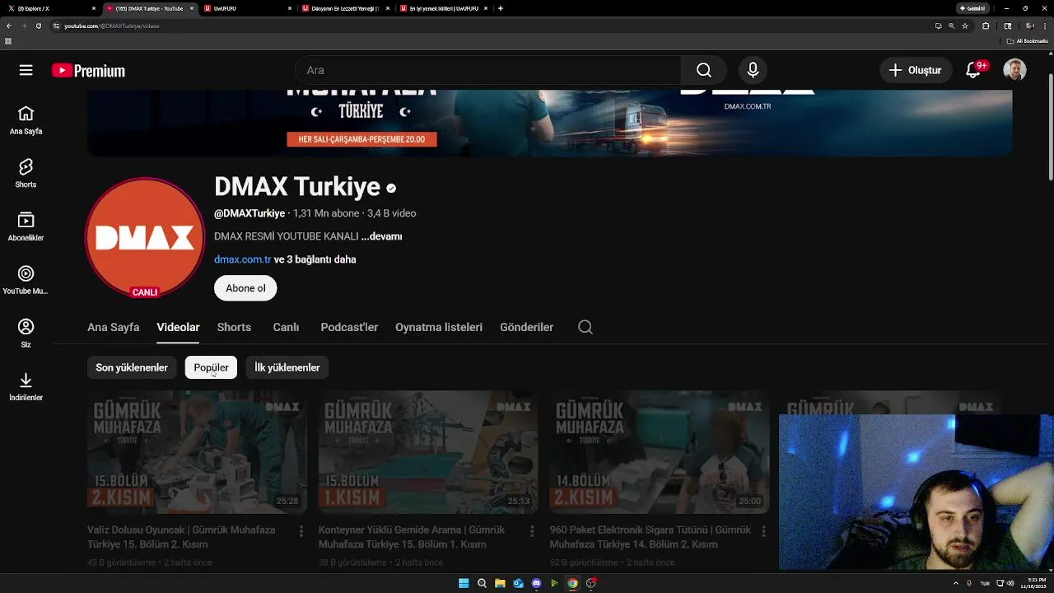
Task: Open Chrome extensions puzzle icon
Action: 986,26
